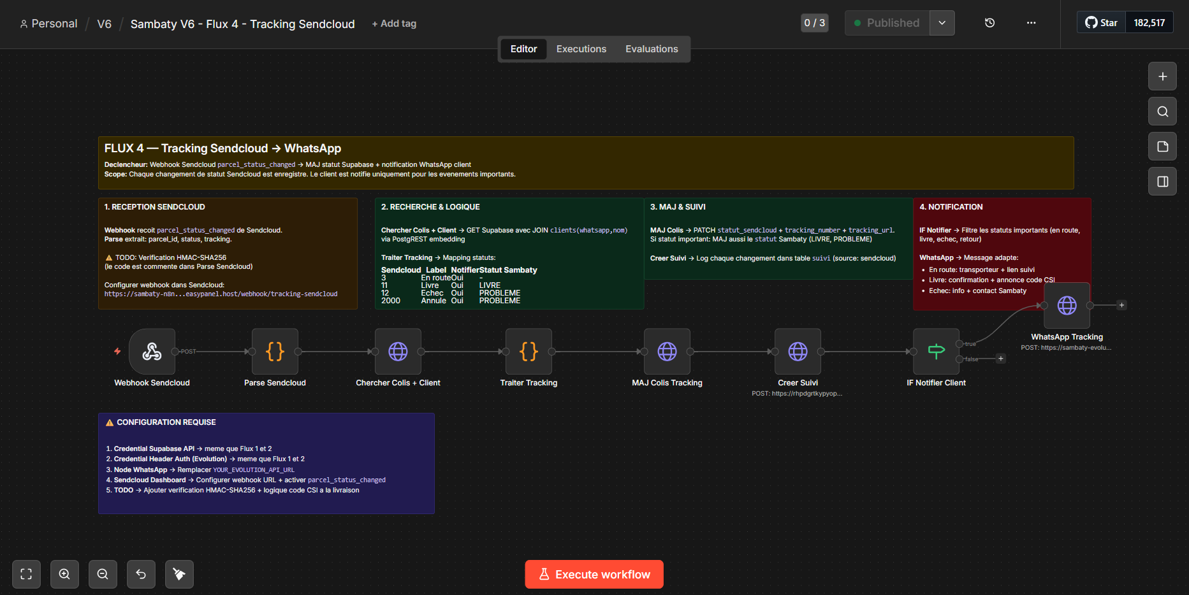Click the Add tag link
The image size is (1189, 595).
pyautogui.click(x=394, y=24)
